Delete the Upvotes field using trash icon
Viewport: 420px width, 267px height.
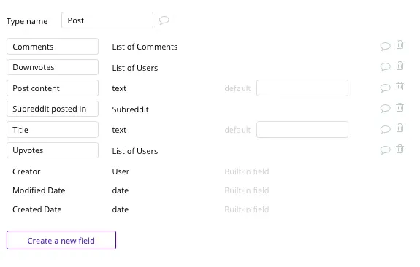pos(400,149)
